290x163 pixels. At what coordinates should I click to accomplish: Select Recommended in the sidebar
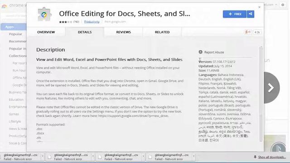coord(18,41)
